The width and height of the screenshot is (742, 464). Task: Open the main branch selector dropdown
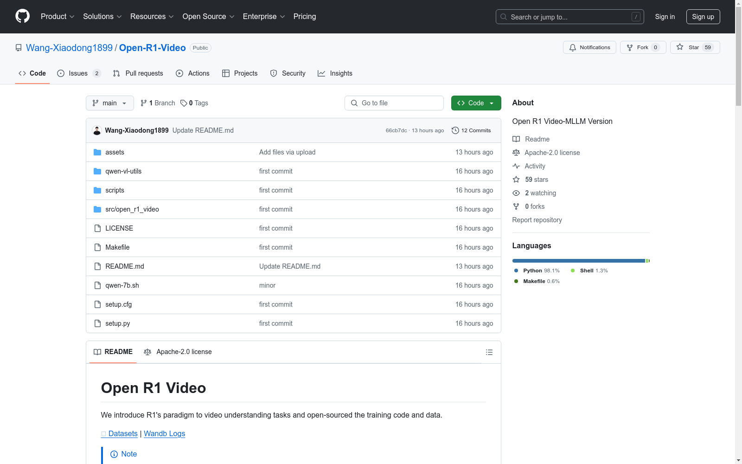tap(110, 103)
